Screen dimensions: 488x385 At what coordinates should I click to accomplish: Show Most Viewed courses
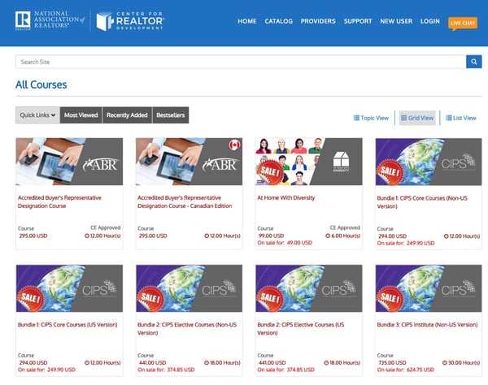[x=81, y=115]
